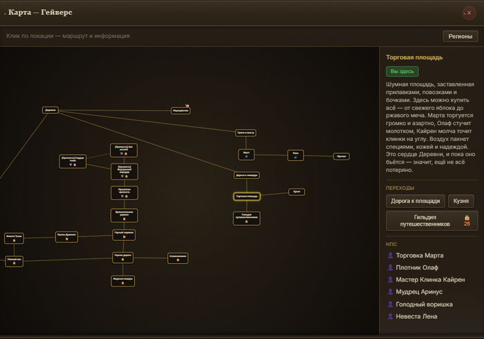Go to Дорога к площади transition

coord(415,201)
